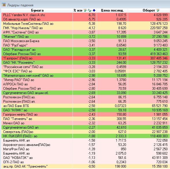Select the Мобильные ТелеСистемы ПАО ао row

[85, 24]
